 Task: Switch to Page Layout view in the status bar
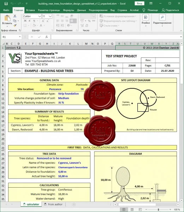point(132,210)
